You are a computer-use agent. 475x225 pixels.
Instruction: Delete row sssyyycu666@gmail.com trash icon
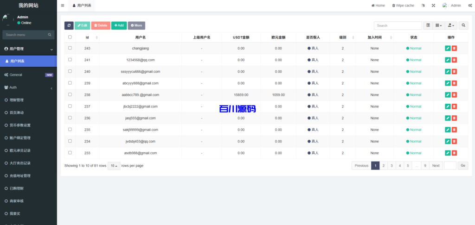[454, 72]
